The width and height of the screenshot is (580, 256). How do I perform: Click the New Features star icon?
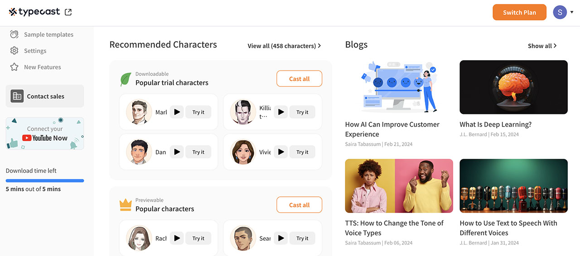coord(14,67)
